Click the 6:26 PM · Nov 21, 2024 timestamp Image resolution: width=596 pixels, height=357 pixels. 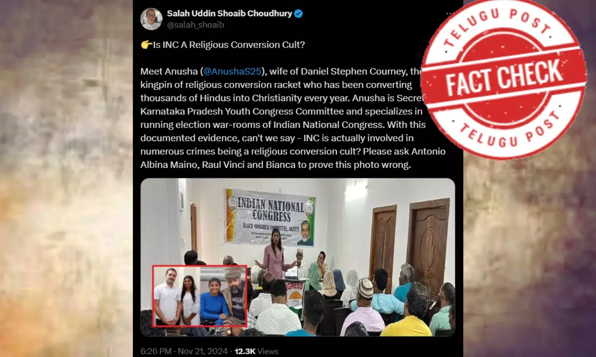[184, 351]
